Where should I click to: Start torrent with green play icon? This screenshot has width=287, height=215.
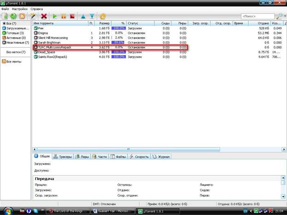55,16
